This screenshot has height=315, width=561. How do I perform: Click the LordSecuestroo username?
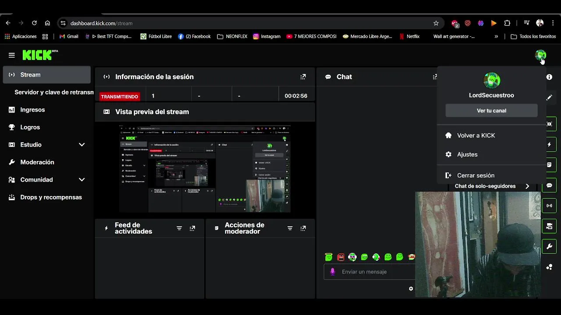[491, 95]
